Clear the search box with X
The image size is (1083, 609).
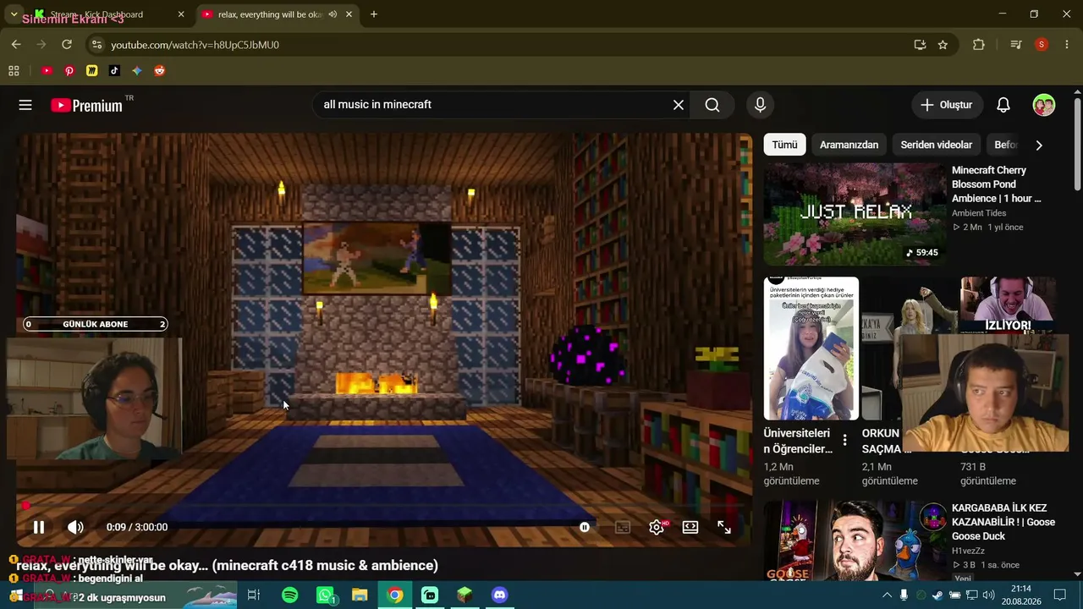pyautogui.click(x=679, y=105)
